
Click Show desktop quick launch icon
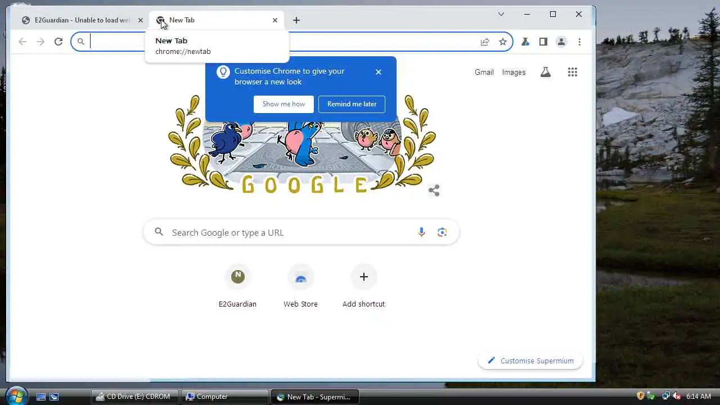point(41,397)
